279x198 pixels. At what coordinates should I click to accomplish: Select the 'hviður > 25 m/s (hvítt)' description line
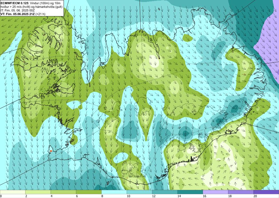click(x=31, y=7)
